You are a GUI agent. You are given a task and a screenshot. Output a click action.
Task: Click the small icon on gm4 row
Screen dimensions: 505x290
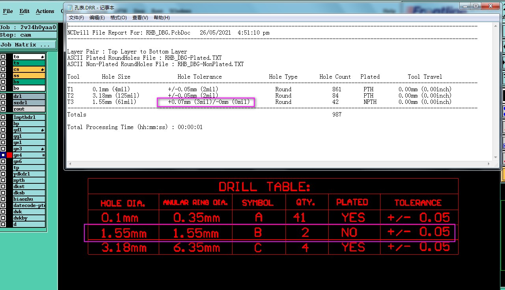43,155
